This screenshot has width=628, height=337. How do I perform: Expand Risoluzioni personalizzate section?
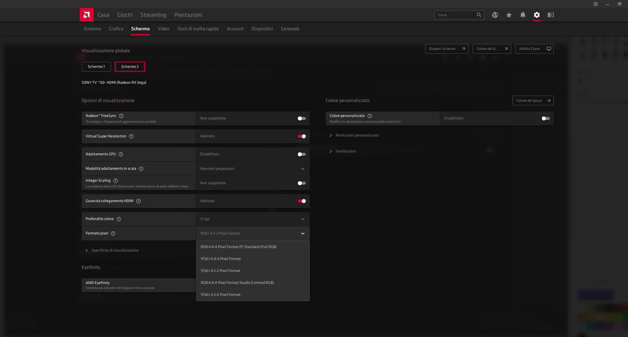(x=354, y=135)
